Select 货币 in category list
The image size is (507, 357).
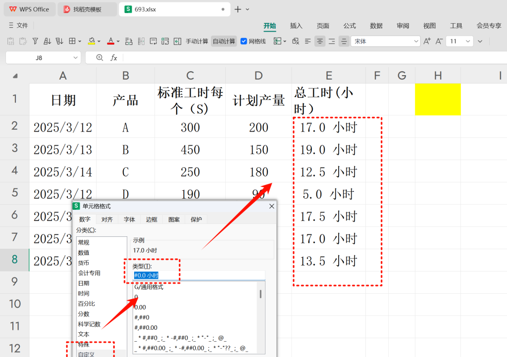point(84,263)
